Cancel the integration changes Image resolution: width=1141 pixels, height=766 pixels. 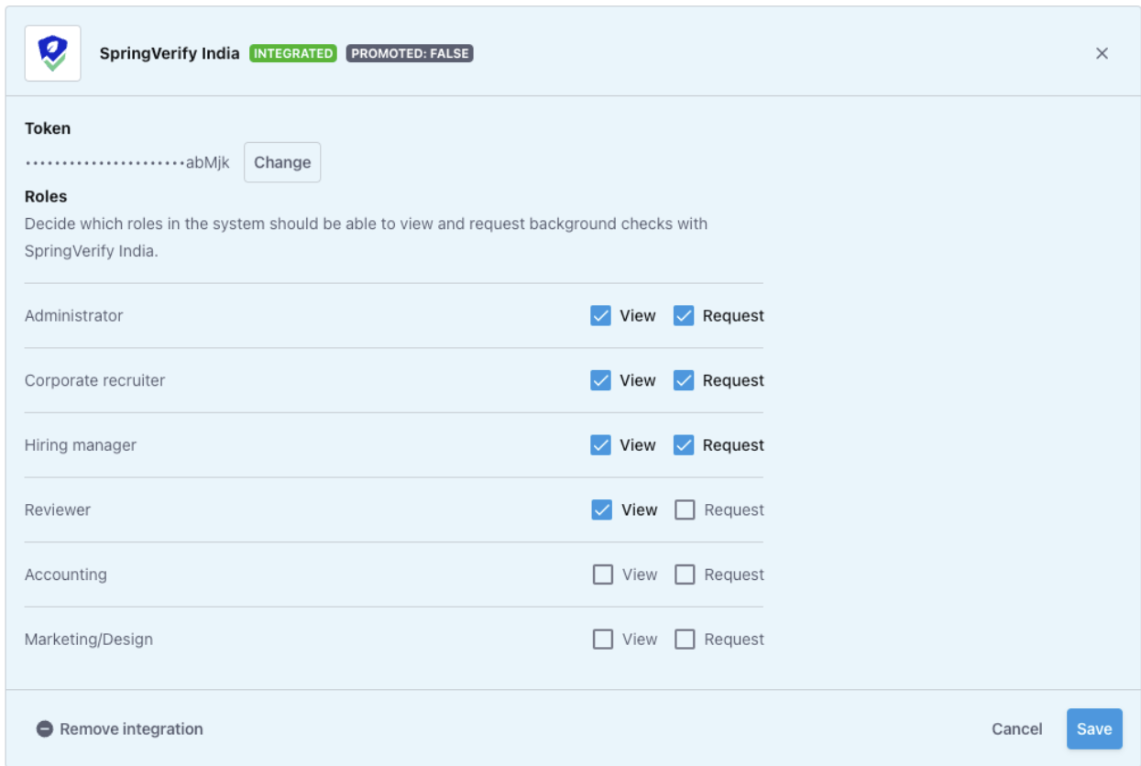(1016, 729)
